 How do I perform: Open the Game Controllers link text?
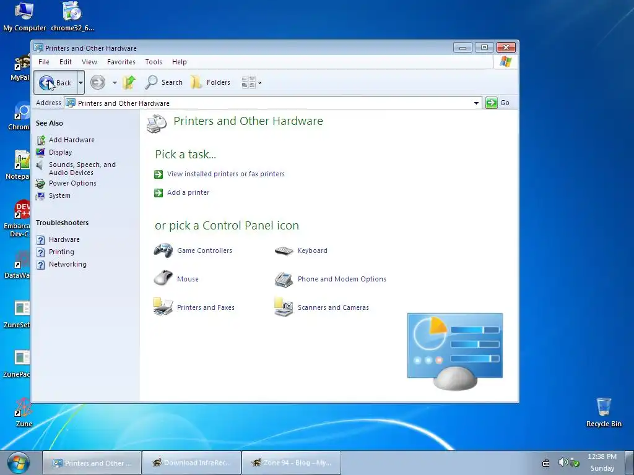pyautogui.click(x=204, y=251)
